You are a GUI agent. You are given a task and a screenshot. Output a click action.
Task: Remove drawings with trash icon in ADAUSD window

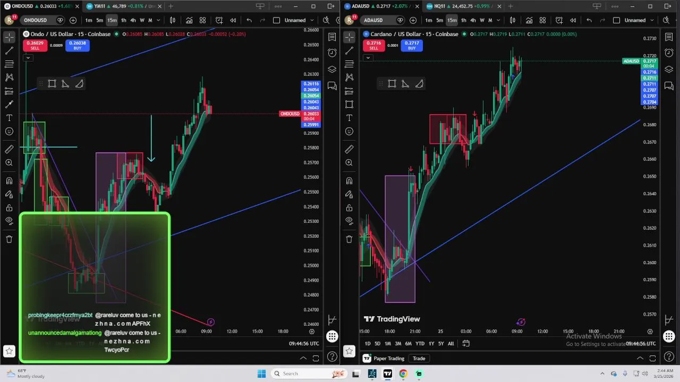[x=349, y=239]
